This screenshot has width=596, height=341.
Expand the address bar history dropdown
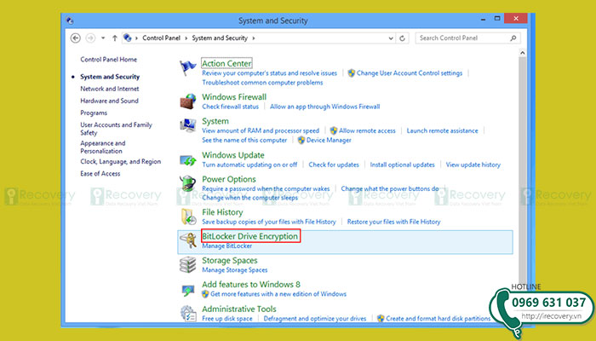coord(391,38)
